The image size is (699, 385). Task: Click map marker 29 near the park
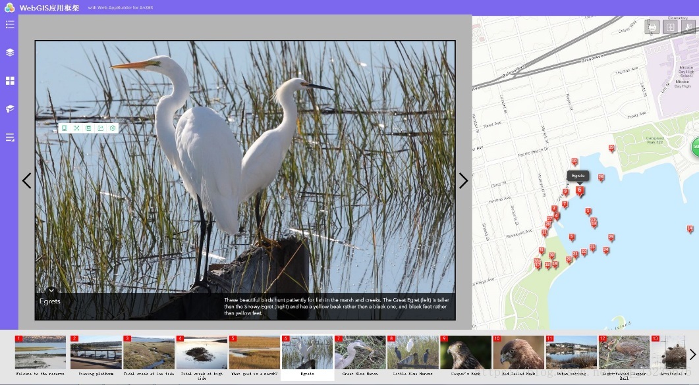tap(611, 148)
